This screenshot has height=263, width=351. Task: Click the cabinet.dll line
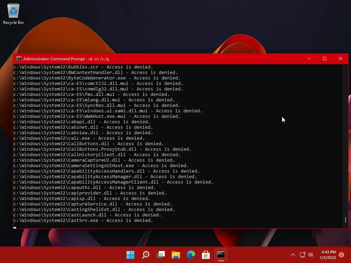tap(83, 127)
